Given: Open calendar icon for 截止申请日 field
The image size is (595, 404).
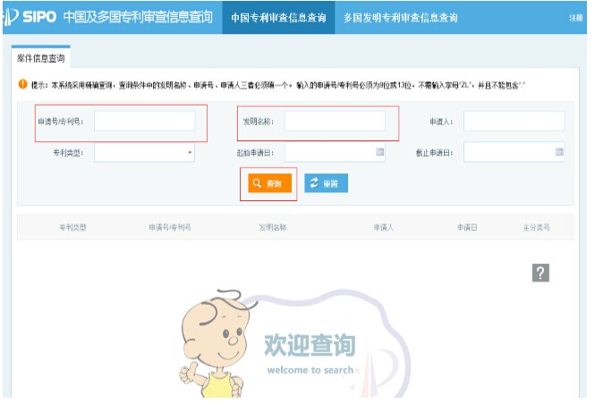Looking at the screenshot, I should (559, 152).
